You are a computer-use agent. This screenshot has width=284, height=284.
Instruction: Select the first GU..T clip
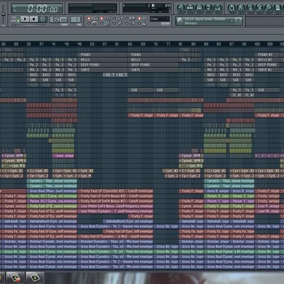coord(109,75)
